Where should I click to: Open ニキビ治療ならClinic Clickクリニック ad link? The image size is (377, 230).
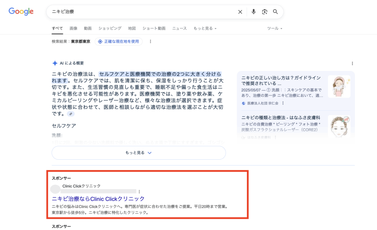tap(98, 199)
